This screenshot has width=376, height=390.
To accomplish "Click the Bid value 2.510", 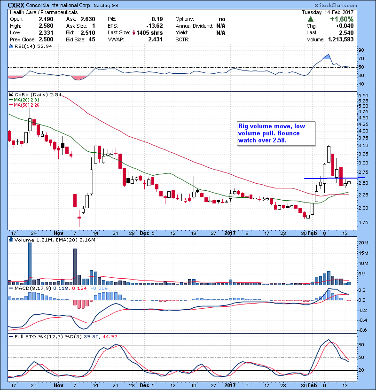I will pyautogui.click(x=88, y=32).
